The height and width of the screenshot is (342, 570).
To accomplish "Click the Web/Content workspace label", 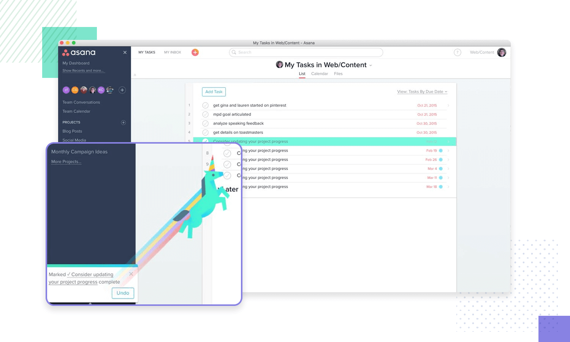I will [x=482, y=52].
